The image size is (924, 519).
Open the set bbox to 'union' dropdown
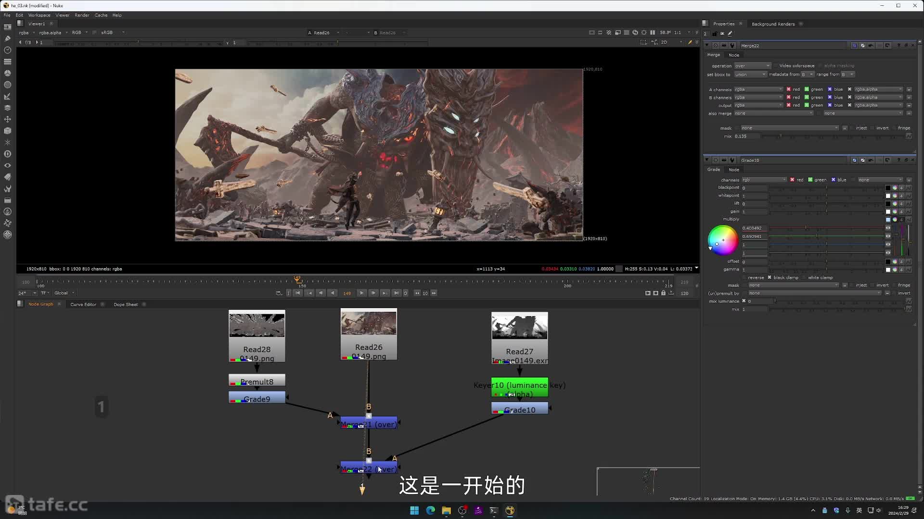pos(750,74)
